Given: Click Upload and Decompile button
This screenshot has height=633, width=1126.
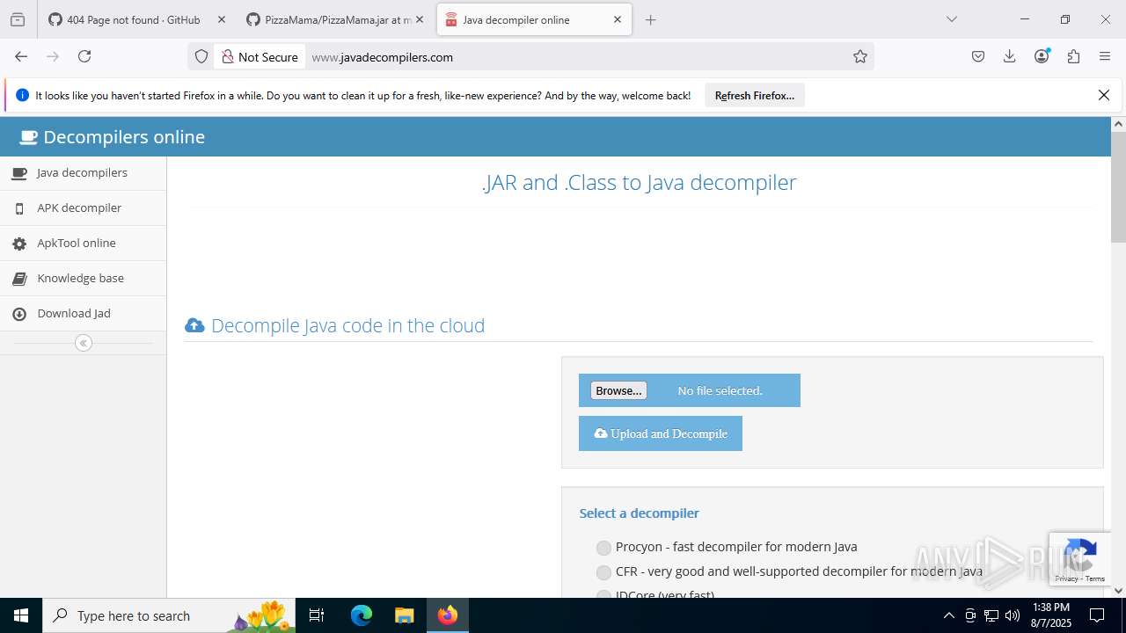Looking at the screenshot, I should pyautogui.click(x=661, y=433).
